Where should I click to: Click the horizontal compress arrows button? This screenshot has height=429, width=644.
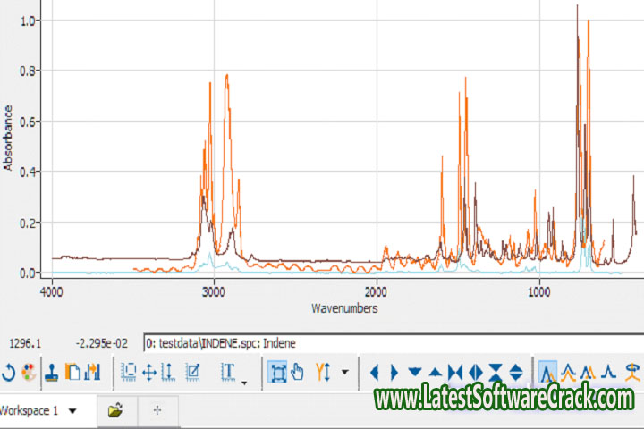[456, 371]
